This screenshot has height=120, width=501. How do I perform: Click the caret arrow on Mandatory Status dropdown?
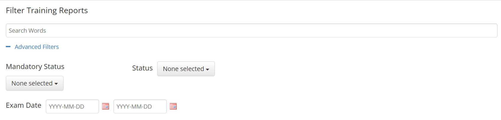pyautogui.click(x=56, y=84)
